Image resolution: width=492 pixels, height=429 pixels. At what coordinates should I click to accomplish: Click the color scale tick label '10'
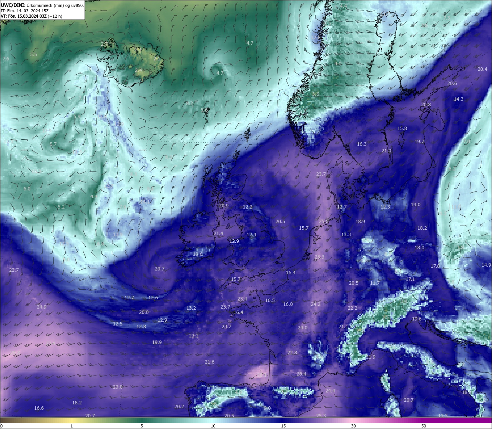coord(213,426)
